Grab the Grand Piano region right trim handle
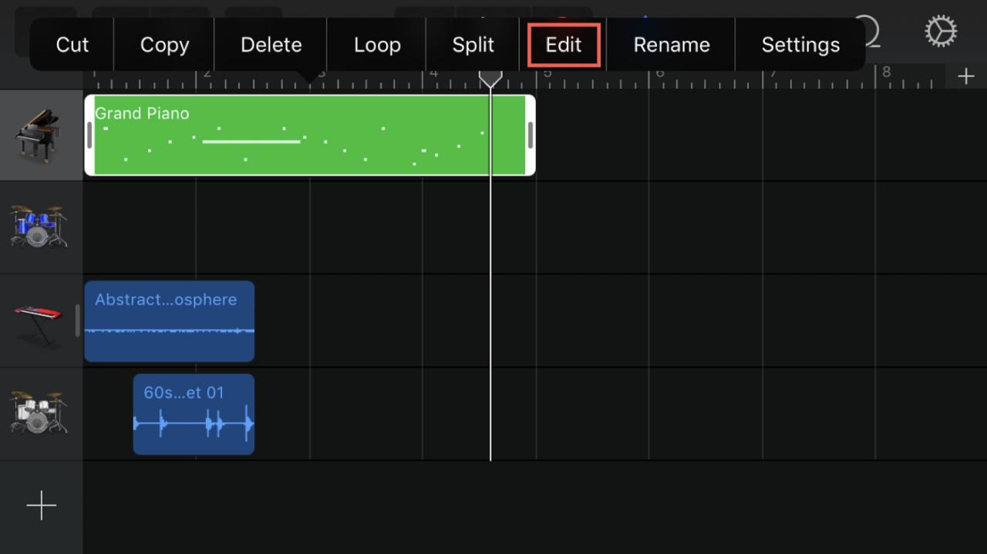The width and height of the screenshot is (987, 554). (x=531, y=136)
